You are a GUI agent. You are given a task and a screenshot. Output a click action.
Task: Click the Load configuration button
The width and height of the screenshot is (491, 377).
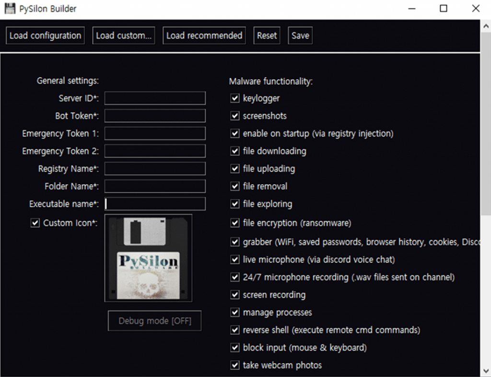tap(45, 35)
